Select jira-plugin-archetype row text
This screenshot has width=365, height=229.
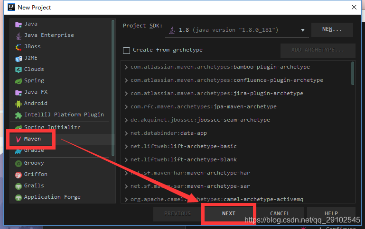click(x=217, y=94)
